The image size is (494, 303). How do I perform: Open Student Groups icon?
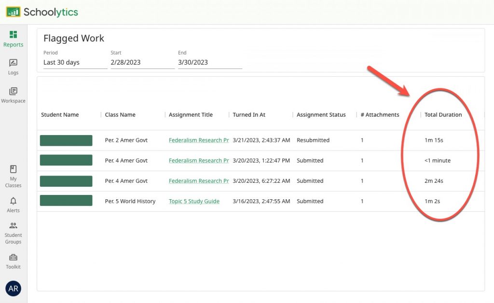coord(13,225)
